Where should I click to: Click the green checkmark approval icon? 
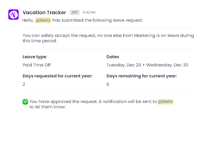(25, 102)
